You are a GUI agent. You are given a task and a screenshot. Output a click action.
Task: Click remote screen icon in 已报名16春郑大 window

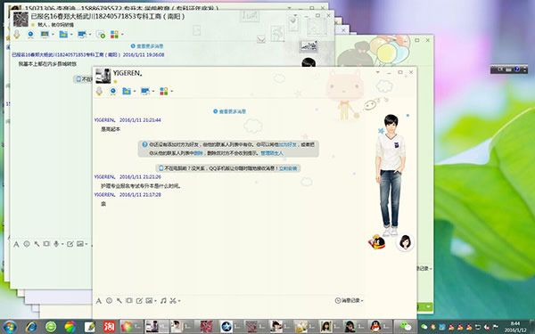(x=45, y=35)
